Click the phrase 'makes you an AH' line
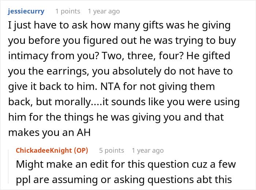 point(49,133)
